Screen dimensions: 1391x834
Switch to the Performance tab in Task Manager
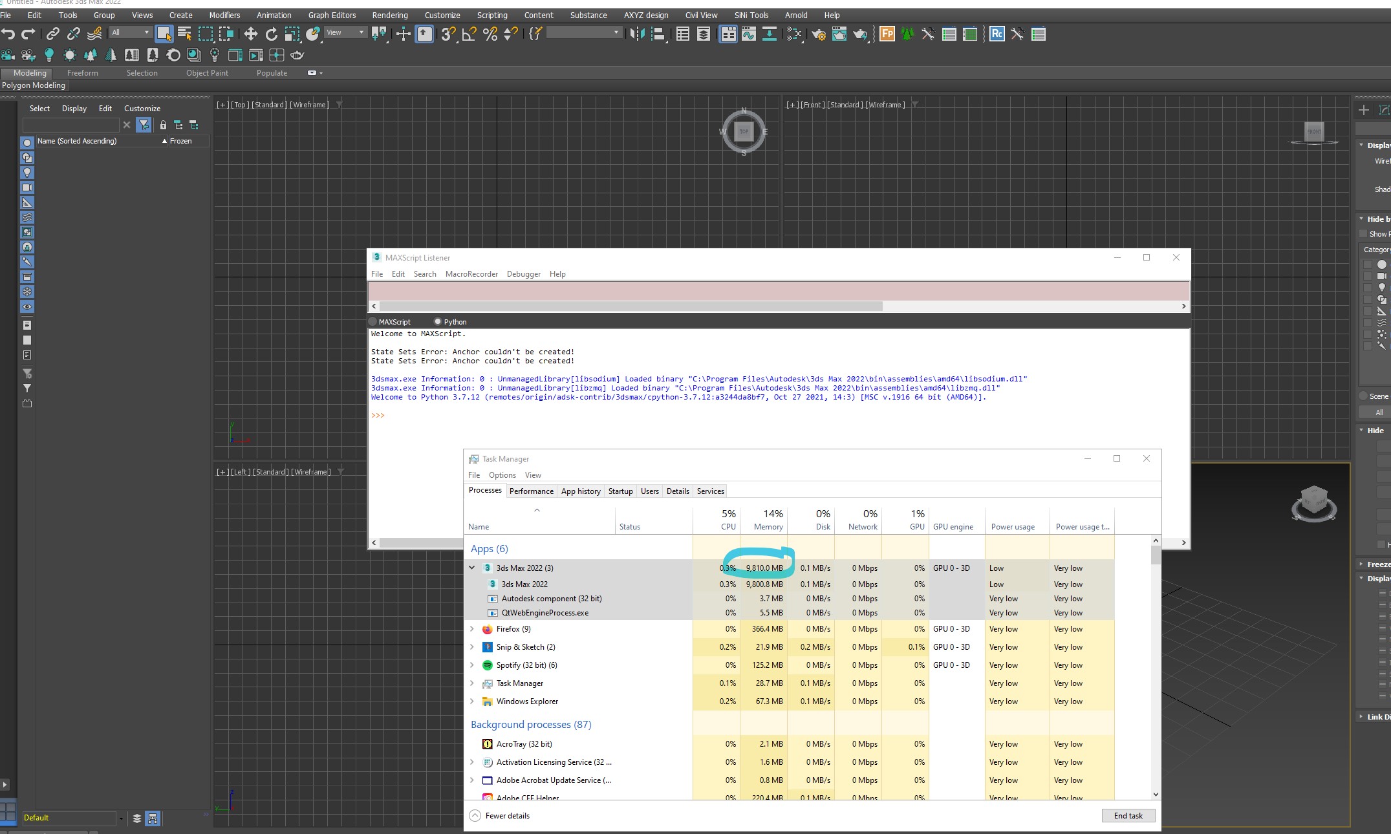[531, 491]
